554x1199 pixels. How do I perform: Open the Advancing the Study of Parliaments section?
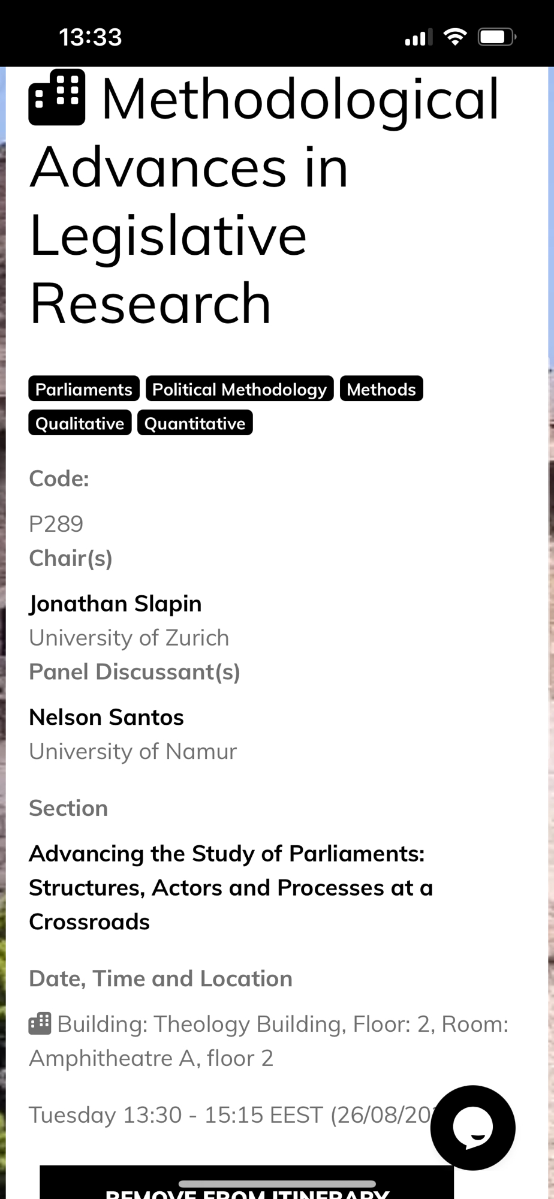click(230, 887)
